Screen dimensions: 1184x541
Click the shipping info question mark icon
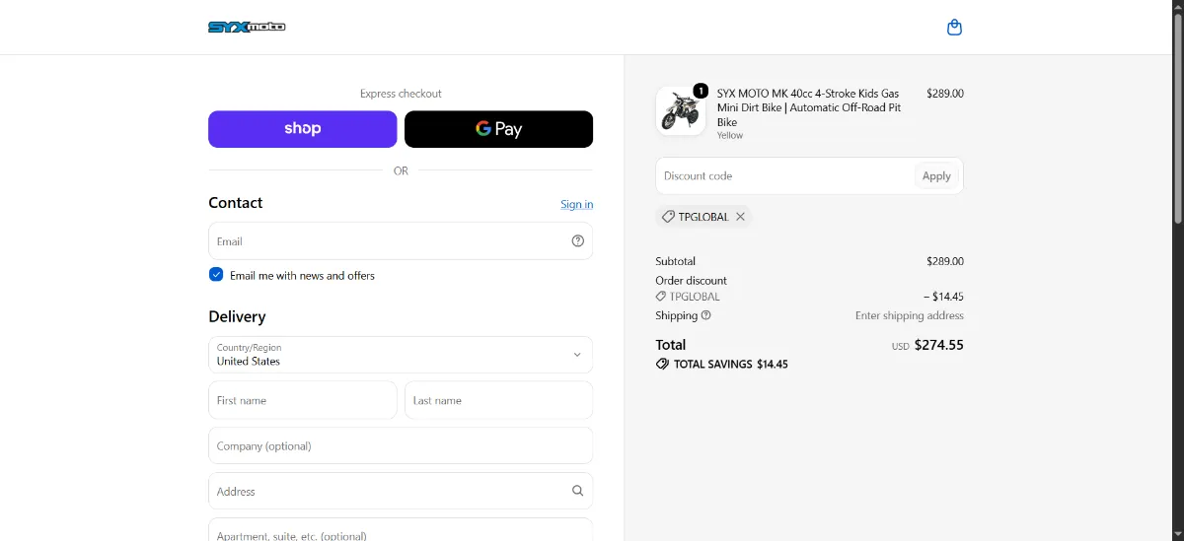coord(706,315)
